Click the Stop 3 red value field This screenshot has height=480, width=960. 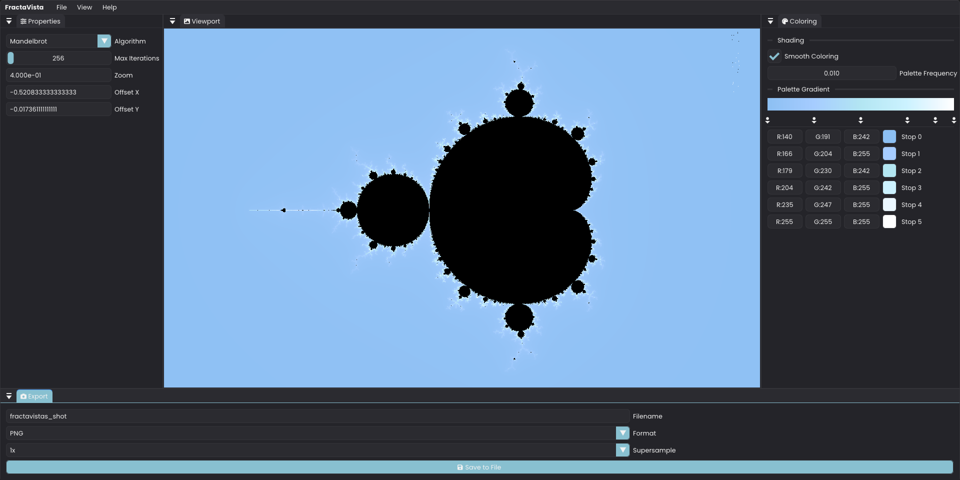pyautogui.click(x=785, y=187)
